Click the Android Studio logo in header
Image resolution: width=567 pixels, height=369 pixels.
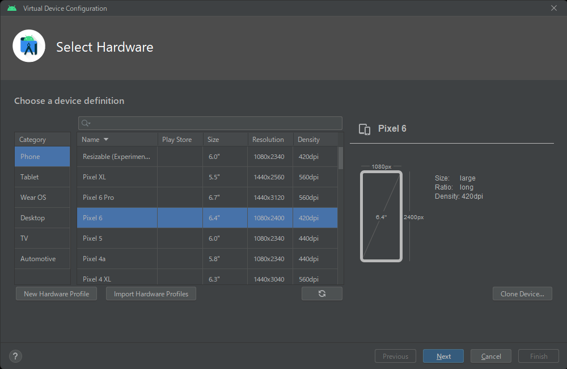(x=29, y=46)
